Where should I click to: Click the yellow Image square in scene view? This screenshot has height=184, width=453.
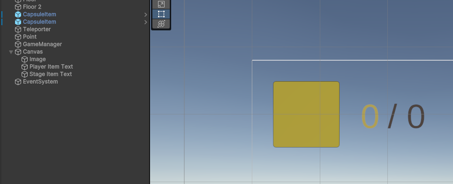click(x=306, y=114)
